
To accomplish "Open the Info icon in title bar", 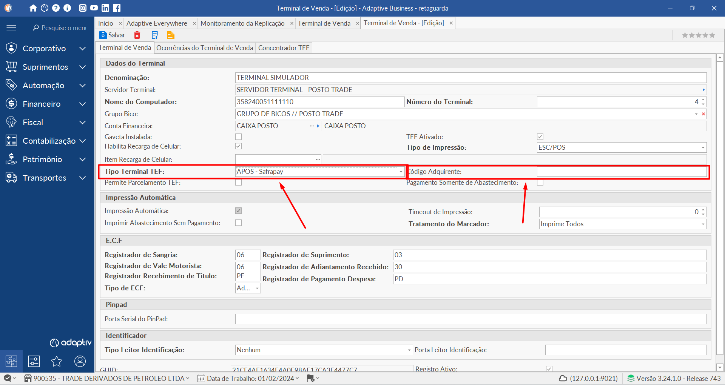I will coord(67,8).
